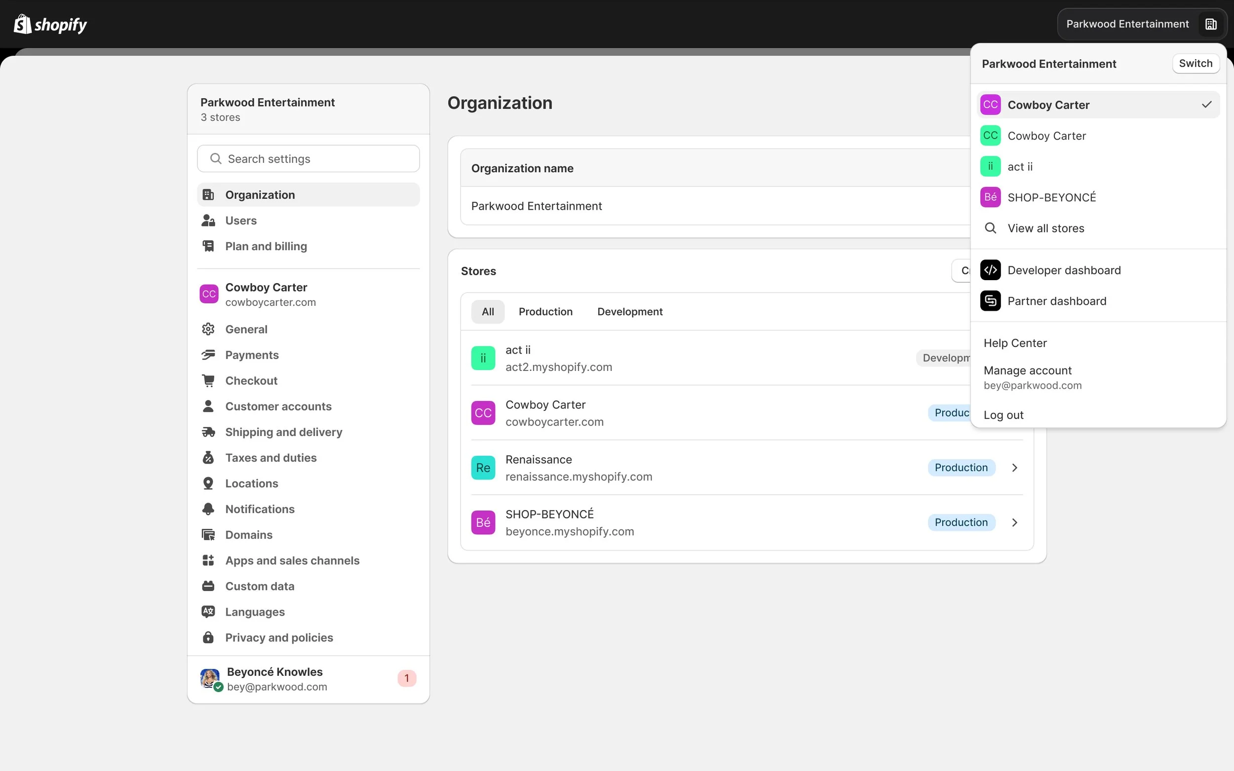Switch to the Production stores tab
This screenshot has width=1234, height=771.
click(x=546, y=311)
